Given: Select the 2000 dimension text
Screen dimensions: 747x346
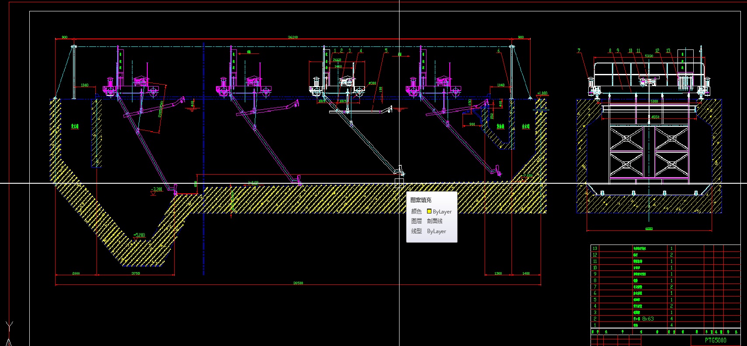Looking at the screenshot, I should [x=76, y=273].
